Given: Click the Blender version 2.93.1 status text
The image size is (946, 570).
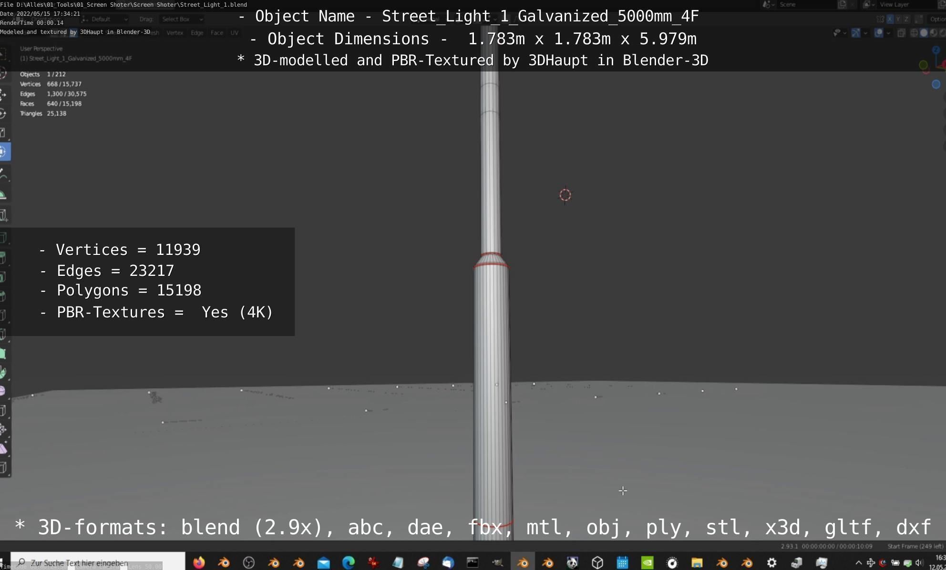Looking at the screenshot, I should pos(789,546).
